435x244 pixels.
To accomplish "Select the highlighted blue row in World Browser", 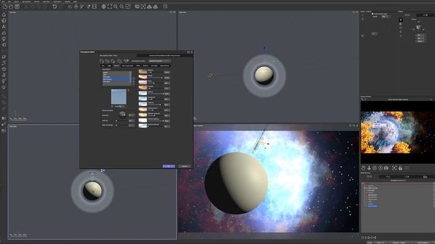I will coord(372,206).
